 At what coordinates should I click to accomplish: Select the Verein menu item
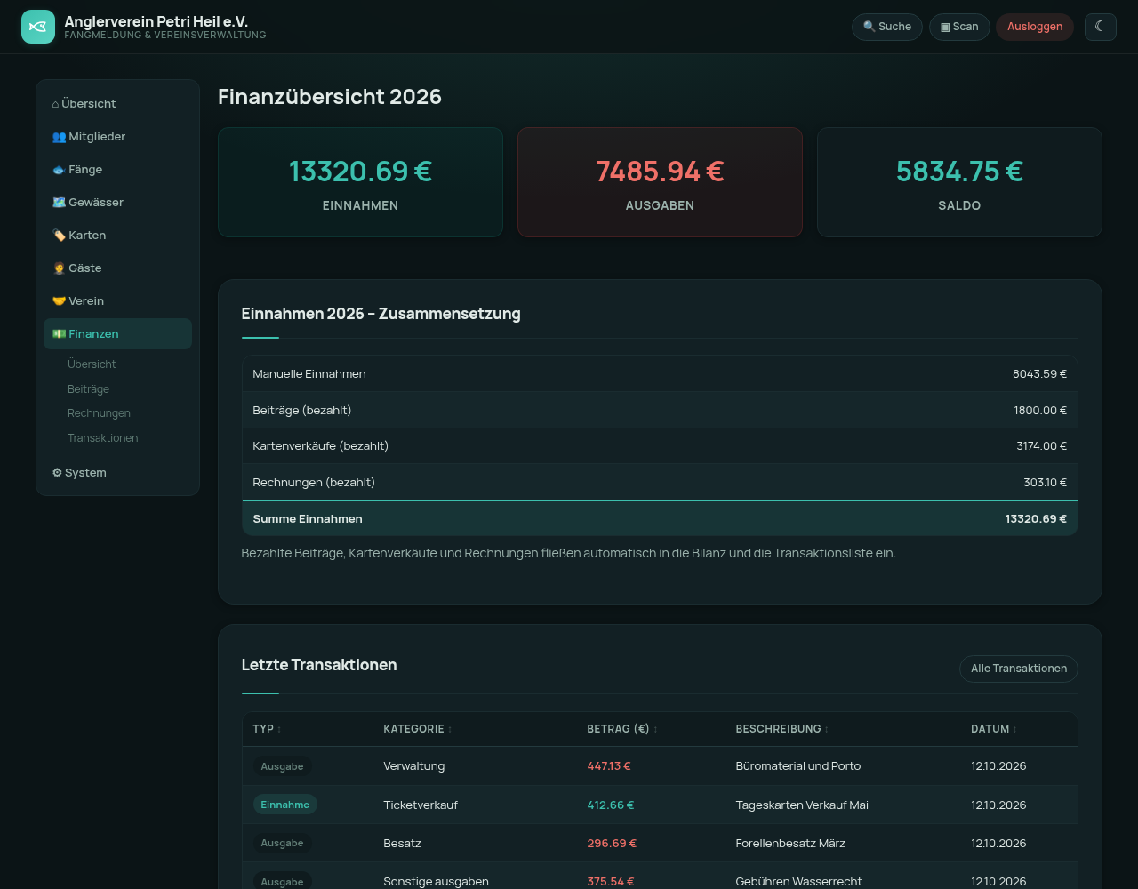117,301
